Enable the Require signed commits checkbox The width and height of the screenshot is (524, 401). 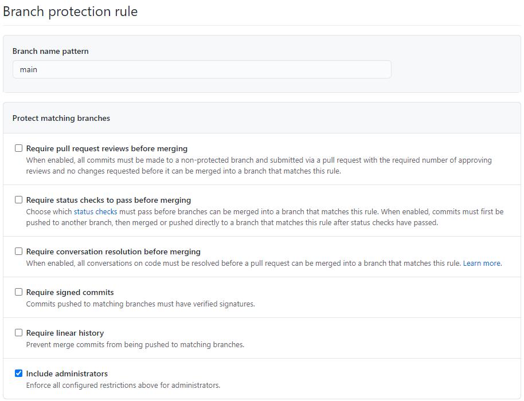click(19, 292)
